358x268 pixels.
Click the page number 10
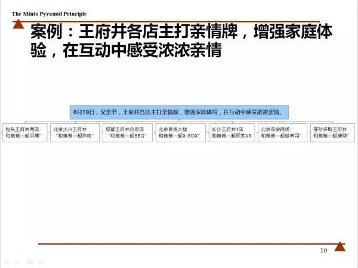coord(323,250)
